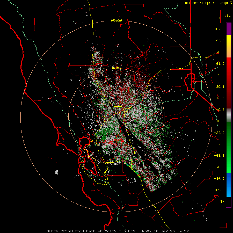Viewport: 233px width, 233px height.
Task: Select the 45.6 scale value
Action: 220,75
